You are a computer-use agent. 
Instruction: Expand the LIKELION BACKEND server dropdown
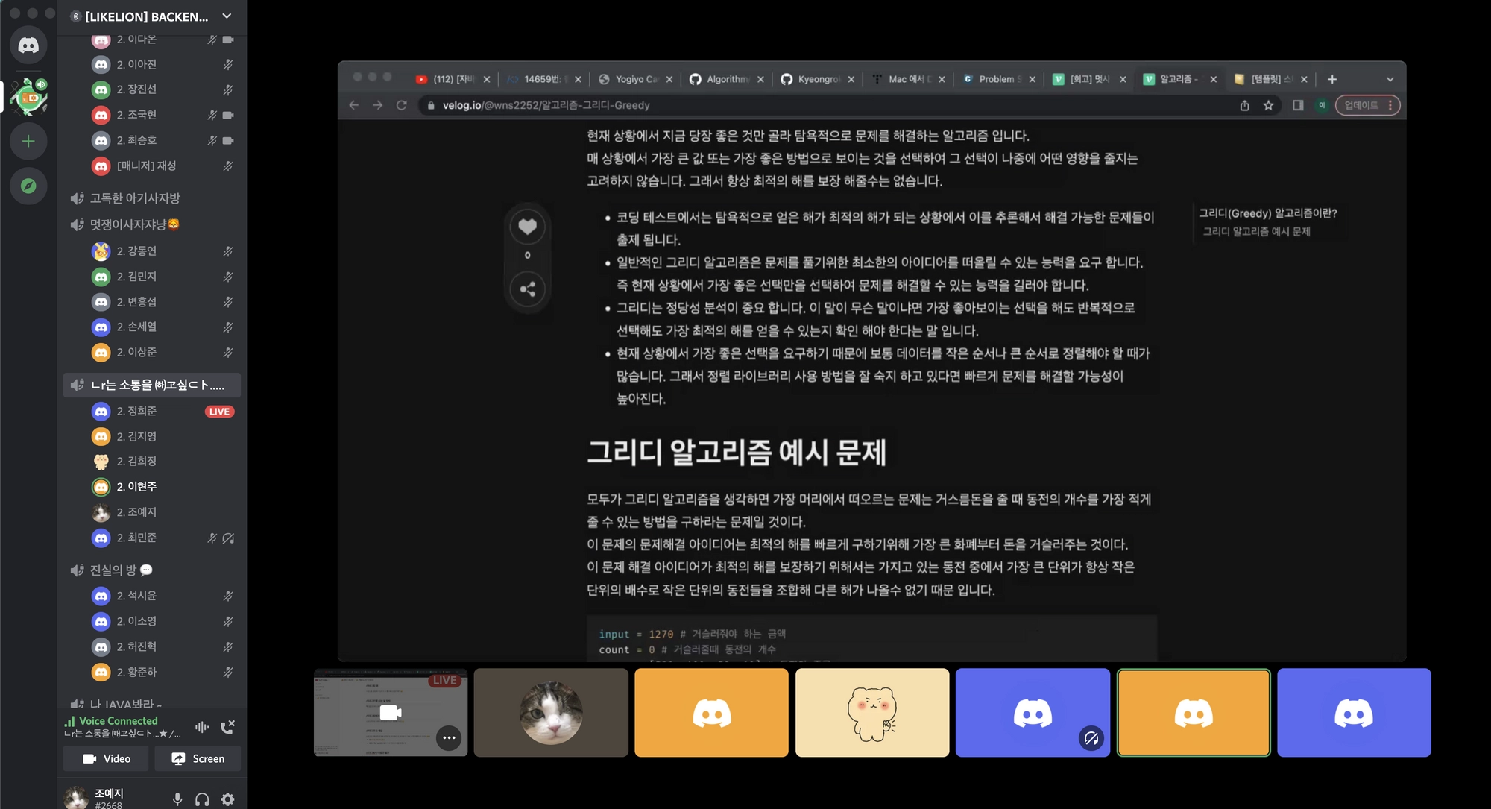tap(227, 16)
